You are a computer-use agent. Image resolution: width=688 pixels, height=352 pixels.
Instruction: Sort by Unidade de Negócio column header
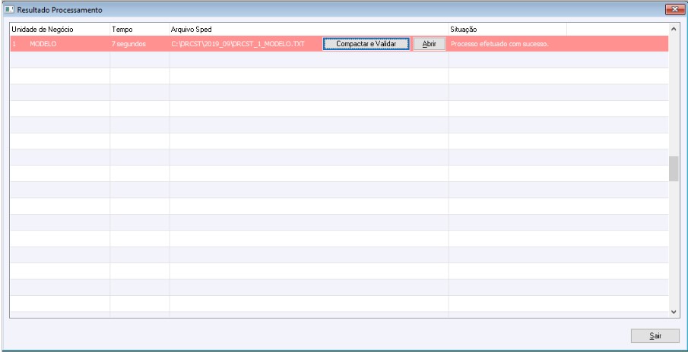click(x=59, y=30)
